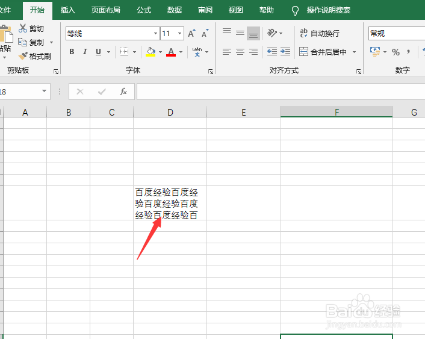
Task: Click the Copy (复制) icon
Action: pos(22,42)
